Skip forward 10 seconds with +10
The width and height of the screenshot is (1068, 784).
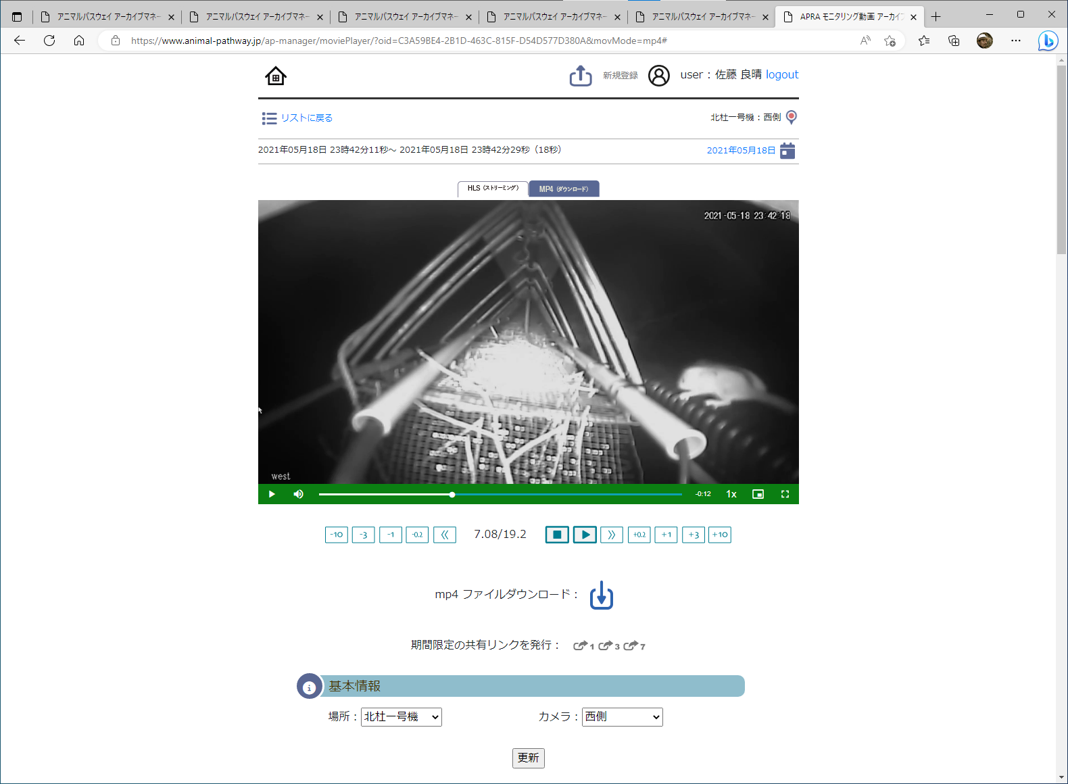(720, 535)
